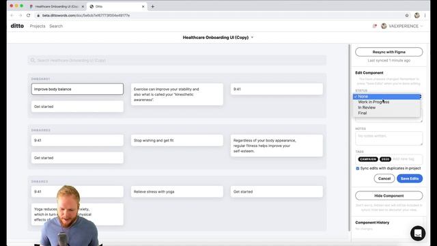Open Search in top navigation
The height and width of the screenshot is (246, 437).
click(56, 26)
